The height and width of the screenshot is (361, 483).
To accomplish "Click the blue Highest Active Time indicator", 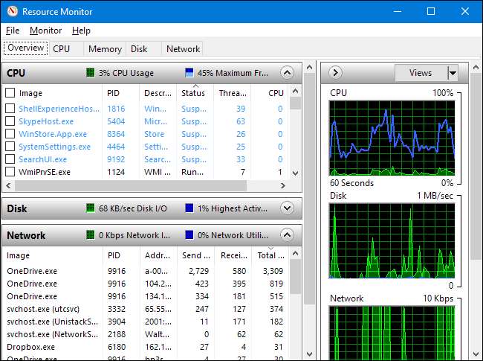I will pyautogui.click(x=189, y=207).
